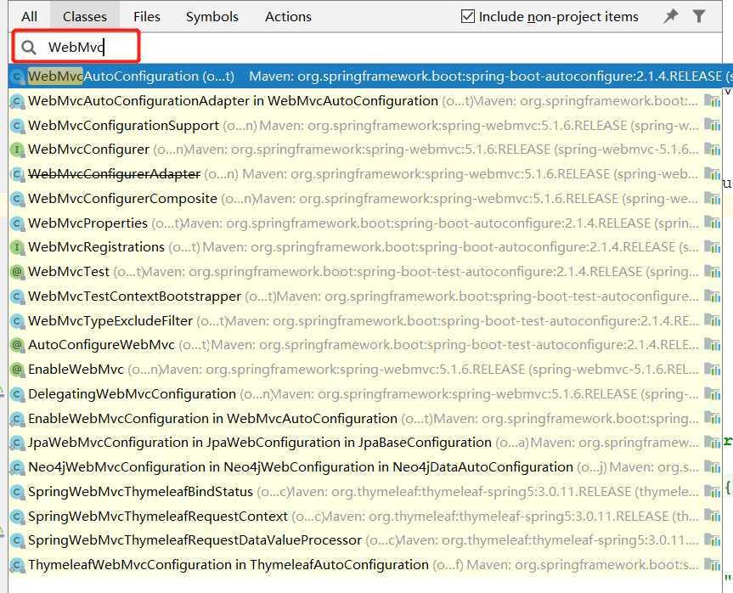
Task: Click library icon on WebMvcTypeExcludeFilter row
Action: [x=712, y=321]
